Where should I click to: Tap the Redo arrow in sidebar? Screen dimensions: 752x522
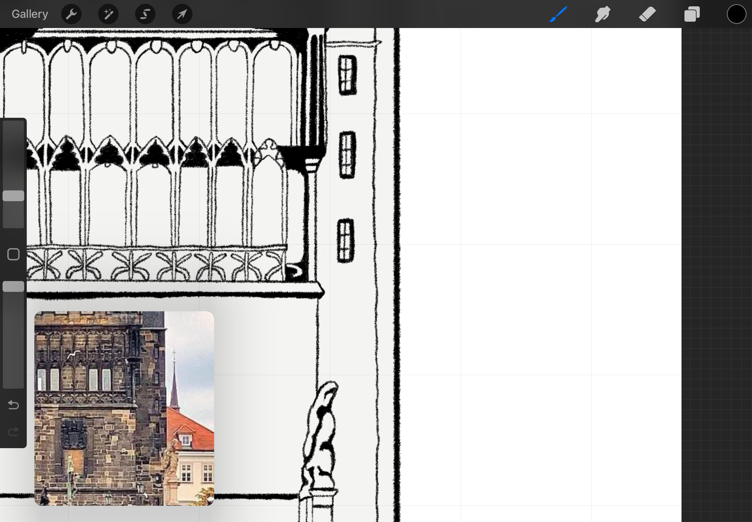(13, 432)
